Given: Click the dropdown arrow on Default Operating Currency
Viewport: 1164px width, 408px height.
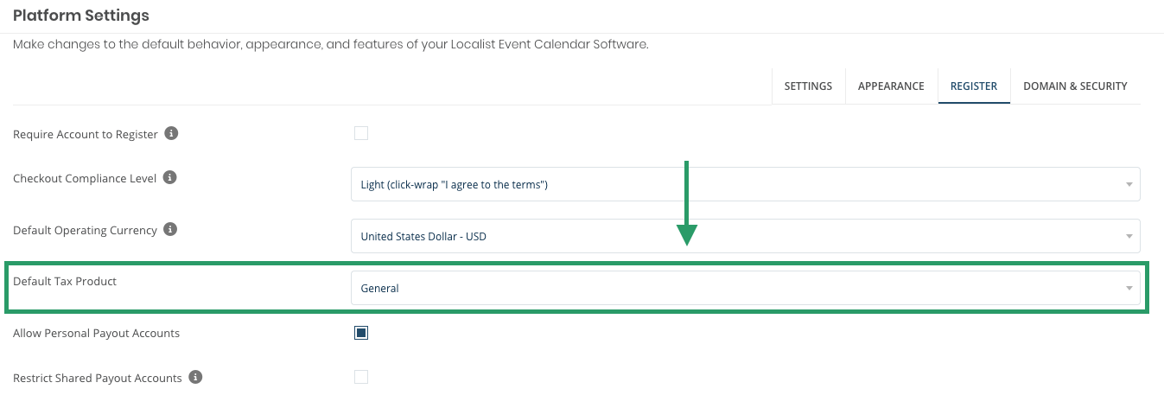Looking at the screenshot, I should (1129, 237).
